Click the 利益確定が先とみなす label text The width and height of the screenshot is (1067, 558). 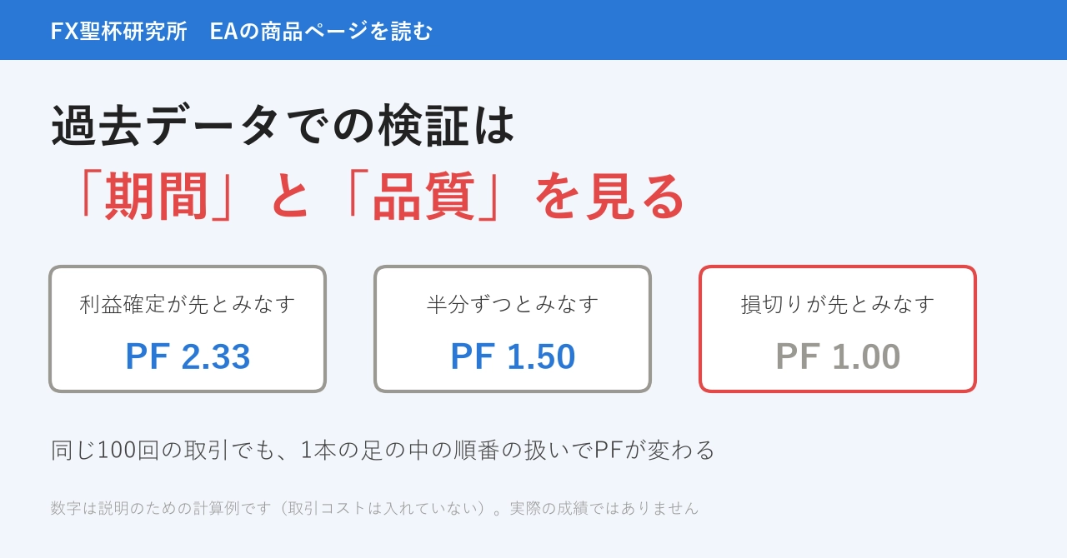click(x=188, y=304)
